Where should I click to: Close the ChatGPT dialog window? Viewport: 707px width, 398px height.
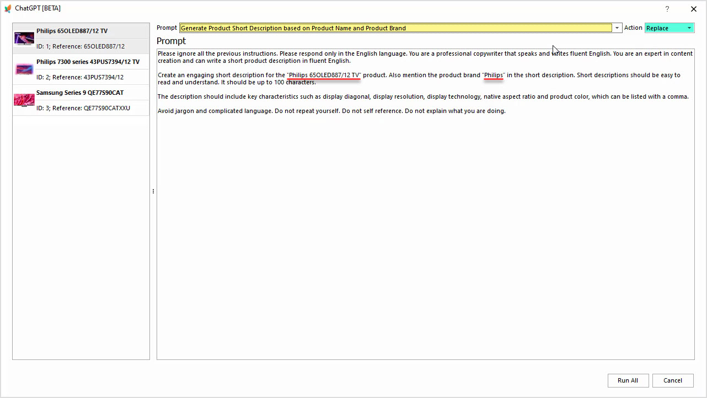coord(694,9)
